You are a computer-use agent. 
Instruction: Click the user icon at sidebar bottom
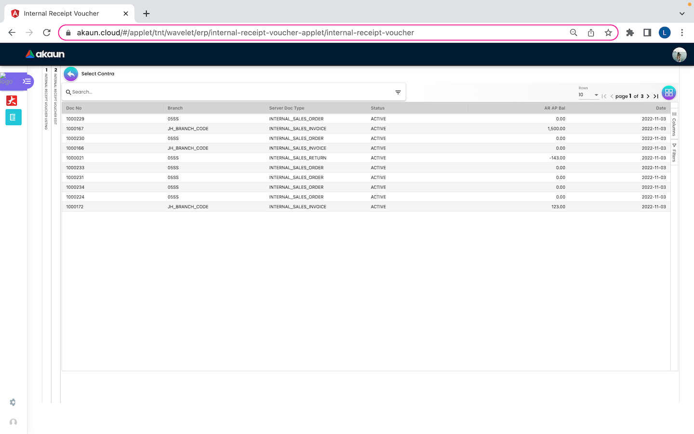click(x=13, y=422)
